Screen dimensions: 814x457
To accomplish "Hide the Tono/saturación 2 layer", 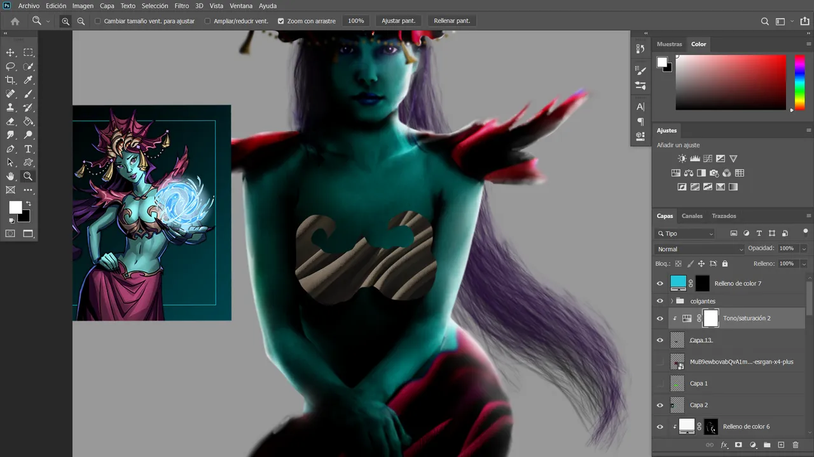I will coord(659,319).
